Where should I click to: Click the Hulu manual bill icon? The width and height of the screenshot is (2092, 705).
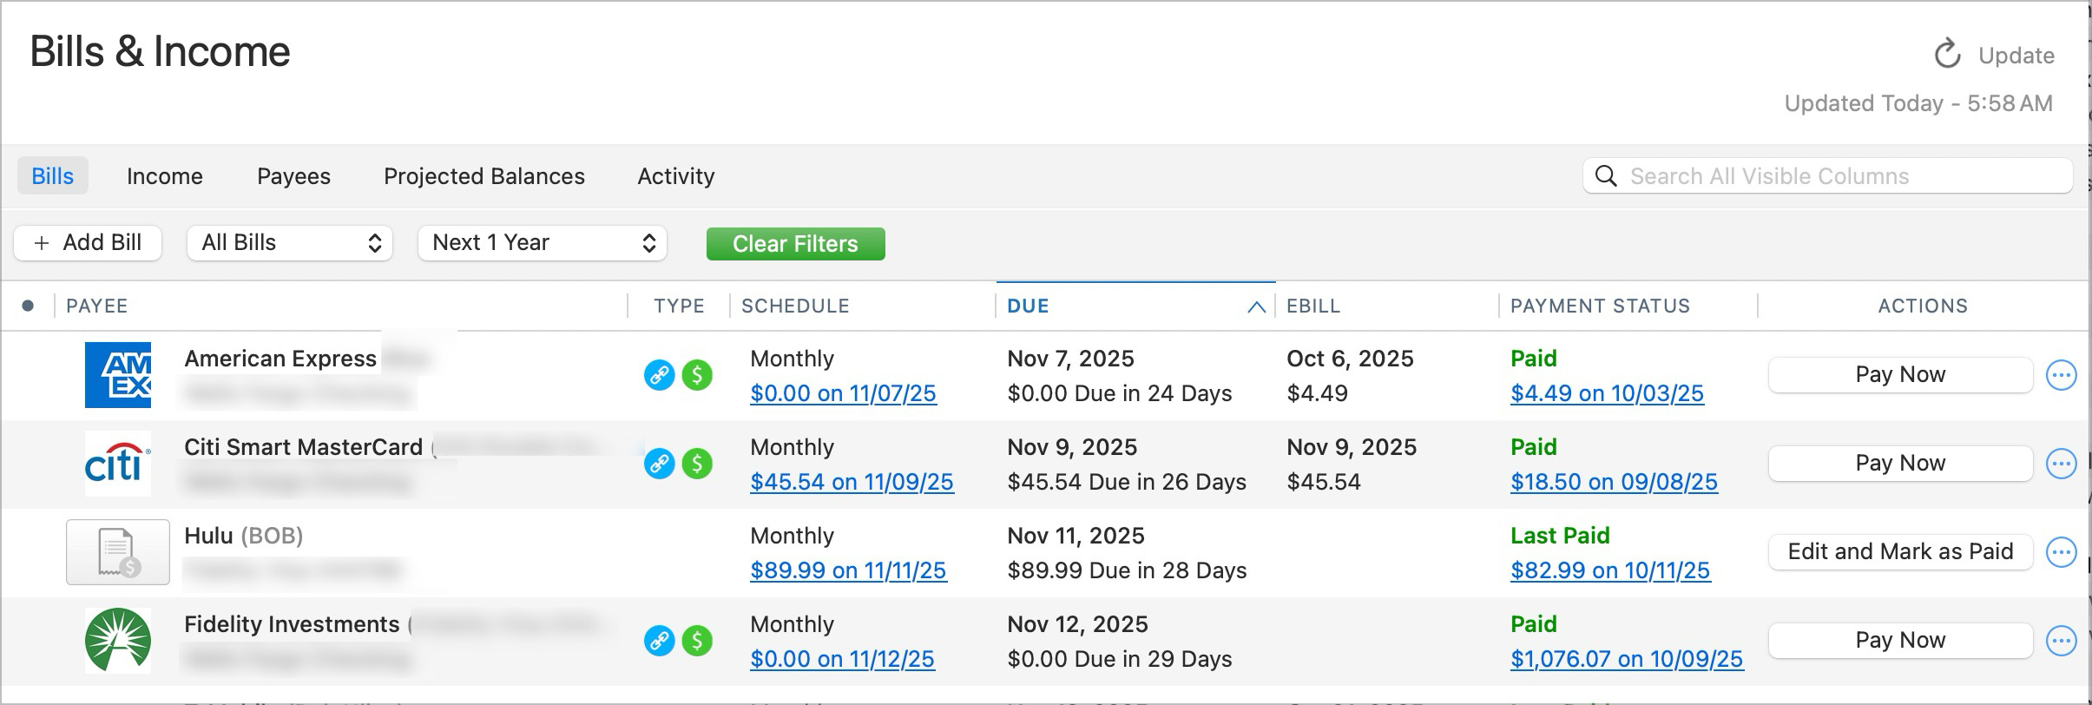point(118,552)
